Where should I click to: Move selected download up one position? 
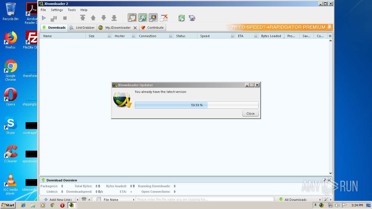(x=93, y=18)
